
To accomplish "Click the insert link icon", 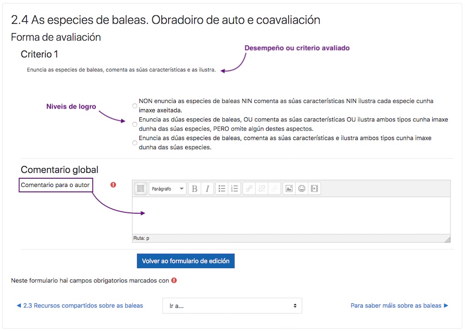I will pos(249,189).
